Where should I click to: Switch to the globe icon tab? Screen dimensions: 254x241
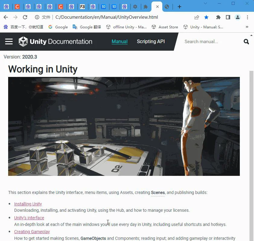[167, 7]
